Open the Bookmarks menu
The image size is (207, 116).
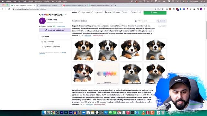pyautogui.click(x=38, y=1)
